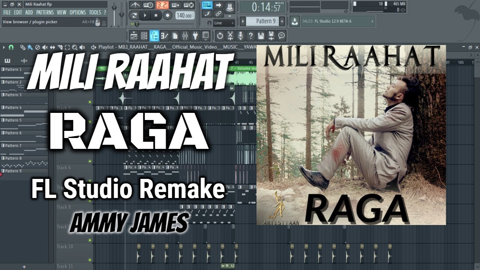Select the playlist paint brush tool

[x=30, y=47]
